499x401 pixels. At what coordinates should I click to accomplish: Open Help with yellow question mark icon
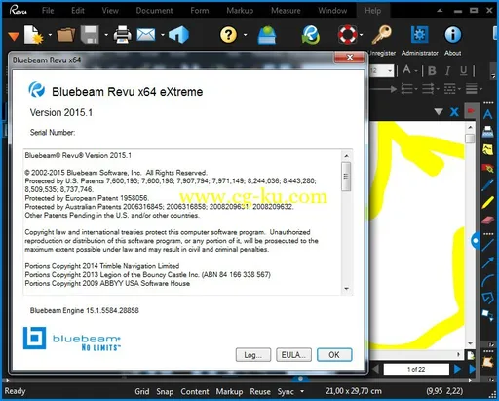tap(228, 35)
